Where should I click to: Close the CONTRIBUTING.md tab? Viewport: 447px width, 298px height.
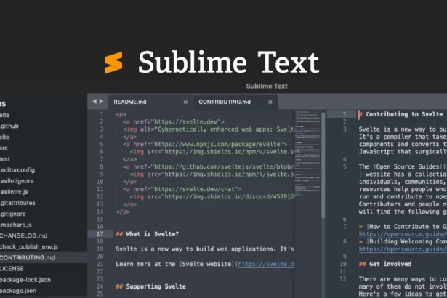[270, 102]
